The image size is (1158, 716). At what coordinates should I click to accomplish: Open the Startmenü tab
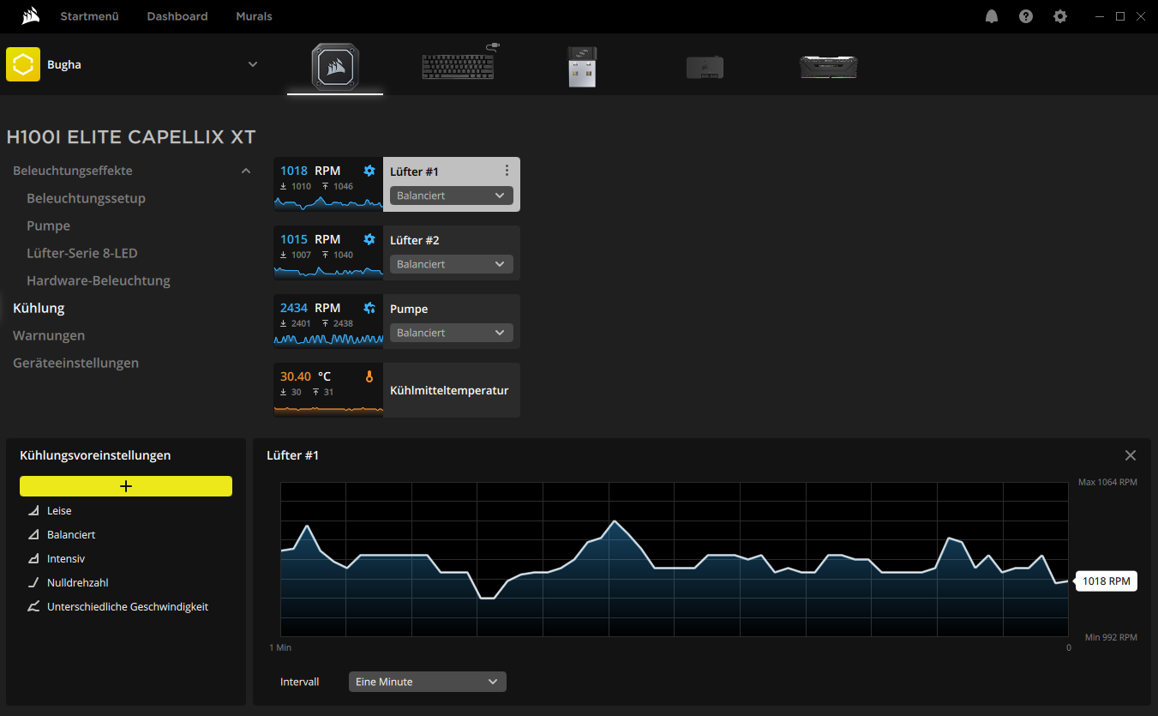click(89, 16)
